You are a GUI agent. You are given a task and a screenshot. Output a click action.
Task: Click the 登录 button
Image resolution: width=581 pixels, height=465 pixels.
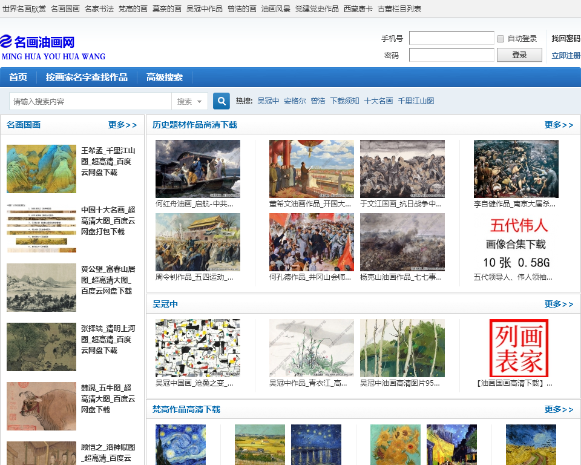click(x=519, y=55)
